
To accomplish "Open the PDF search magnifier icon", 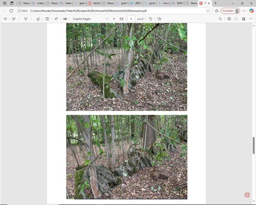I will click(x=220, y=19).
